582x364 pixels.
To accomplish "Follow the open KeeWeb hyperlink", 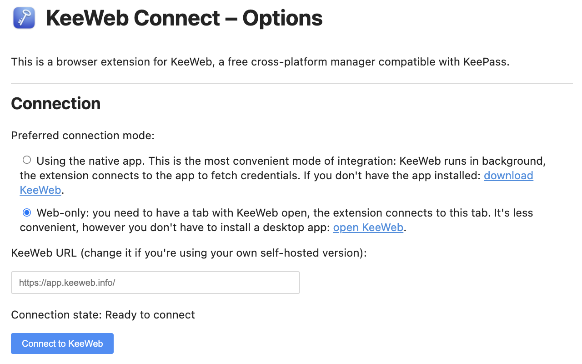I will click(368, 227).
